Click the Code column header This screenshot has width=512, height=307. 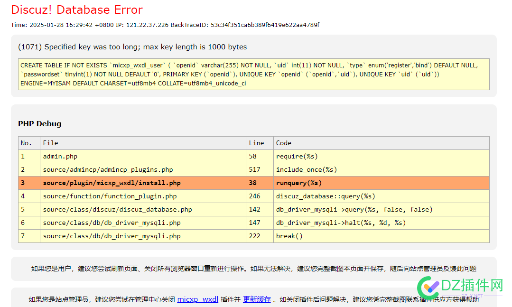[382, 143]
